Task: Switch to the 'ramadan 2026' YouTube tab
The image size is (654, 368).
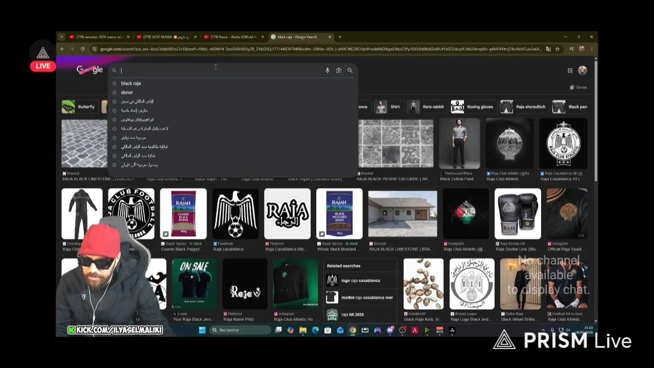Action: (x=99, y=37)
